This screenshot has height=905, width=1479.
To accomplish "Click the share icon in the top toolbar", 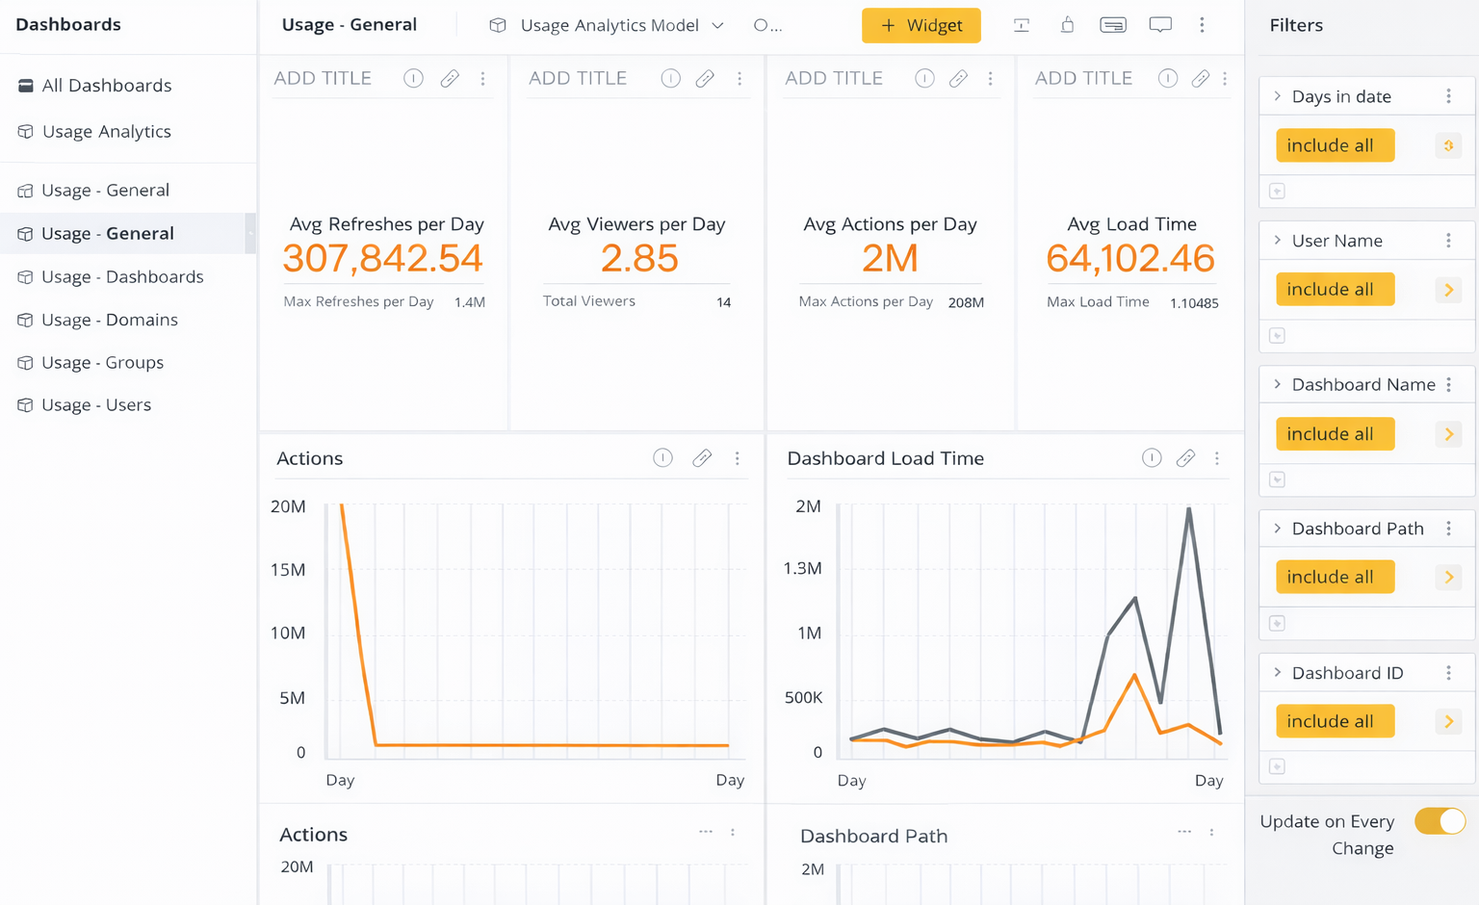I will click(x=1067, y=25).
